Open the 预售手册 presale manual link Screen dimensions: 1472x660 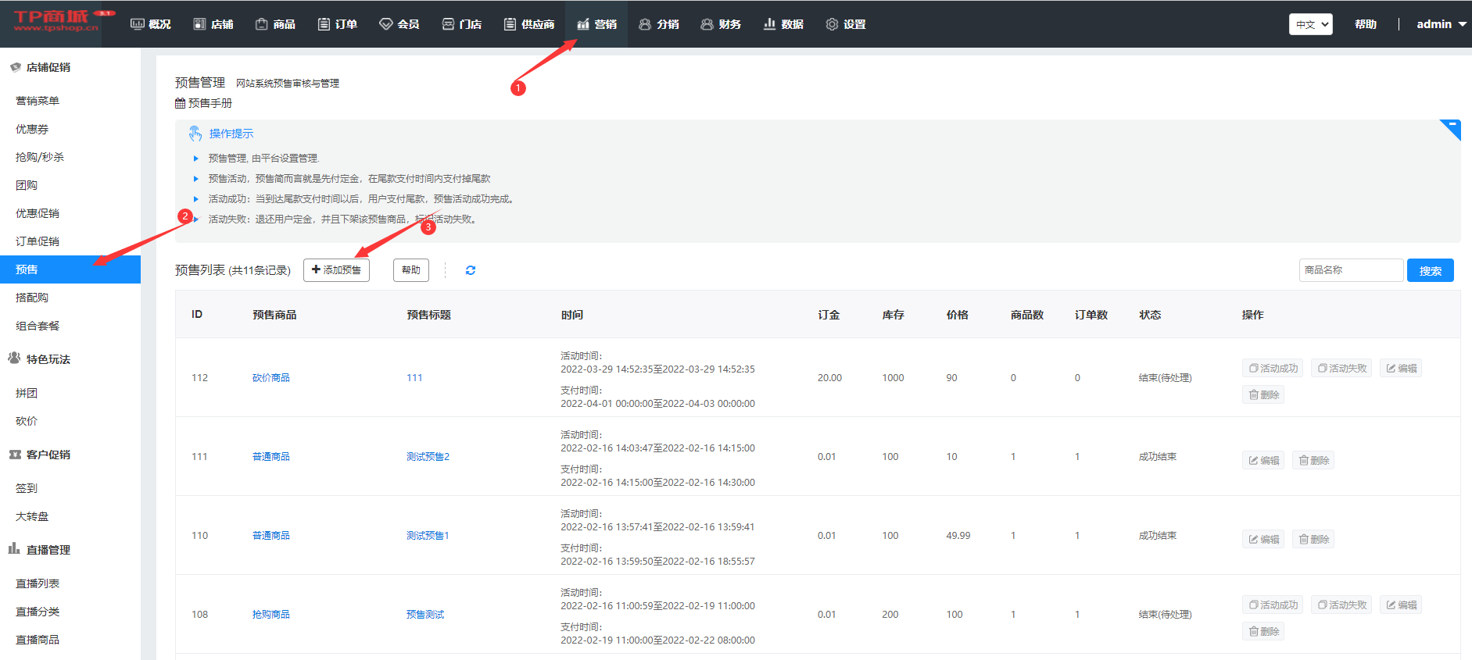point(203,103)
